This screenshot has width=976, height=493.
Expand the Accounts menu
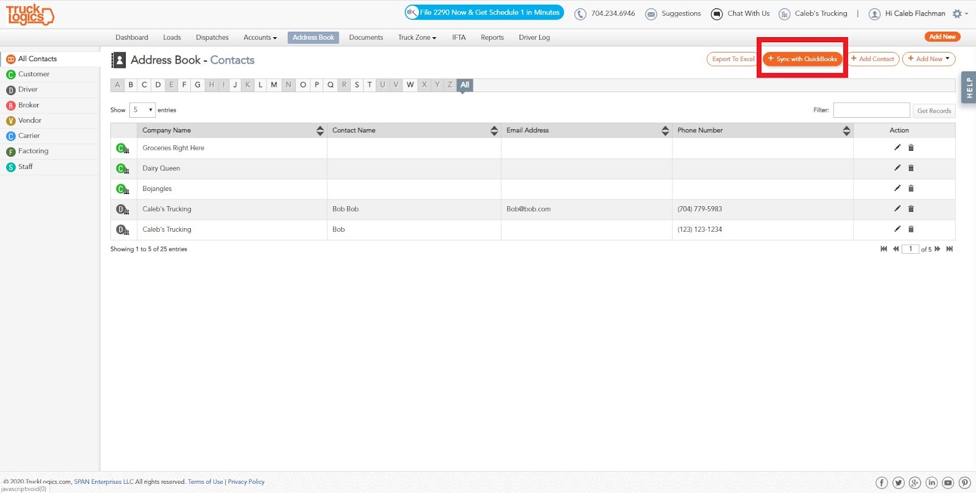[260, 38]
